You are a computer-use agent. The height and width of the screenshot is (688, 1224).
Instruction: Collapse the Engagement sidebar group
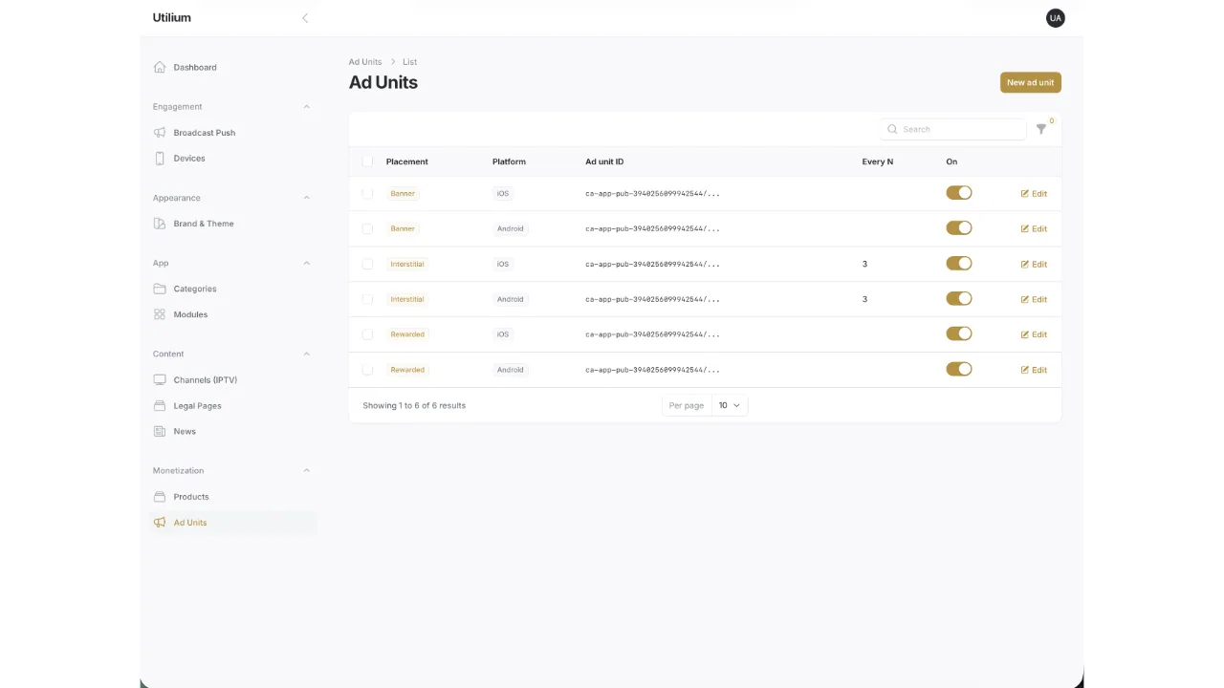pyautogui.click(x=306, y=107)
